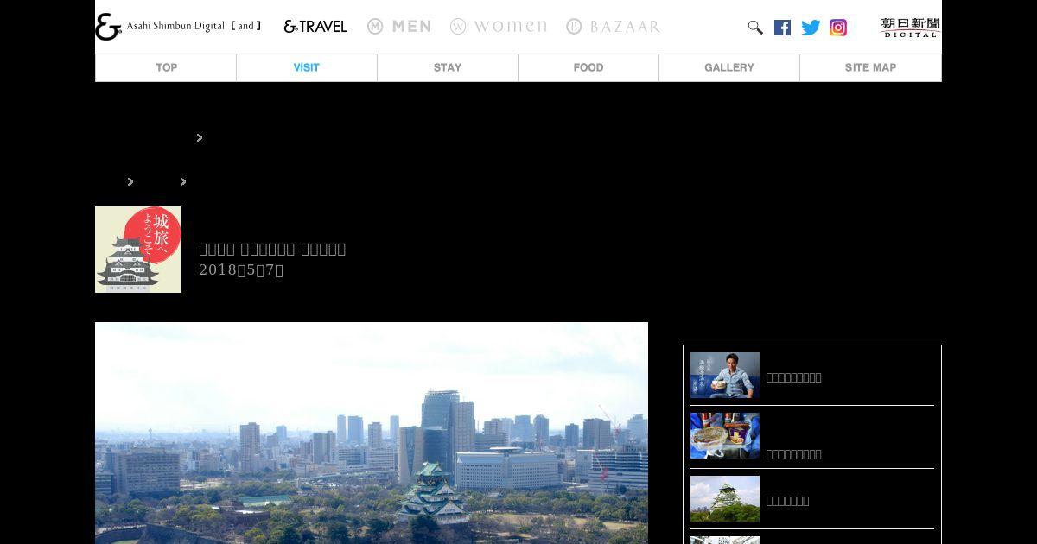Viewport: 1037px width, 544px height.
Task: Open the Osaka skyline main photo
Action: click(372, 433)
